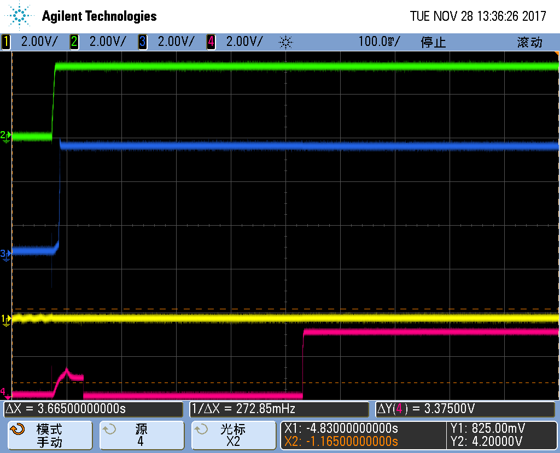The height and width of the screenshot is (453, 560).
Task: Select channel 4 pink indicator badge
Action: (x=211, y=42)
